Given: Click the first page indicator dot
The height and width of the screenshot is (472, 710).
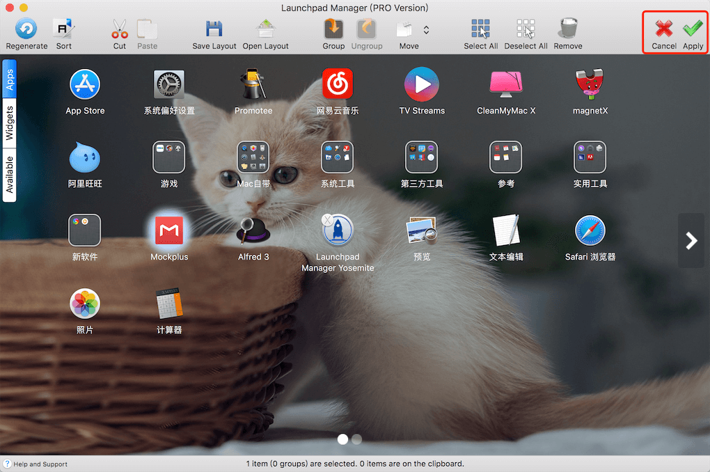Looking at the screenshot, I should [342, 439].
